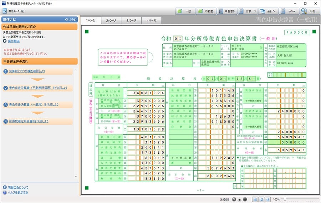Image resolution: width=321 pixels, height=203 pixels.
Task: Switch to the 2ページ tab
Action: (x=111, y=20)
